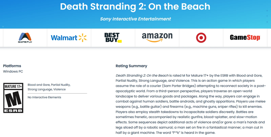Choose the GameStop retailer logo
Image resolution: width=271 pixels, height=137 pixels.
[x=245, y=38]
